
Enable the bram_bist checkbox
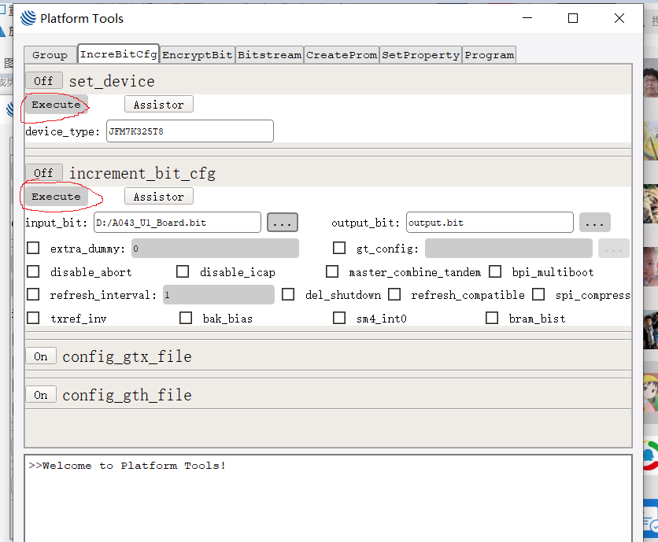(492, 318)
